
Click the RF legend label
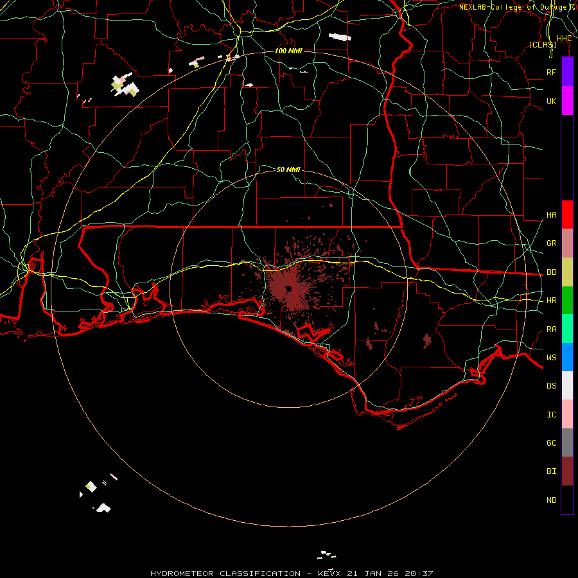coord(551,72)
